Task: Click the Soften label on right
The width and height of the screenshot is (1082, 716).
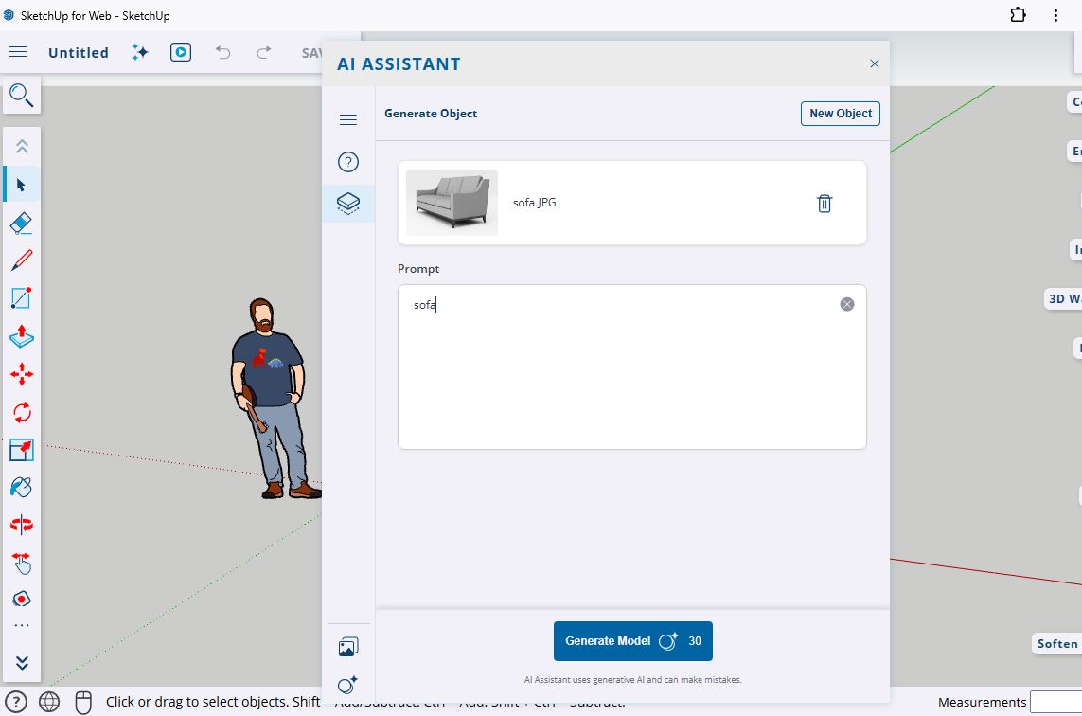Action: click(x=1057, y=643)
